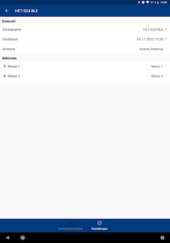Select the Relais 2 radio icon
170x243 pixels.
coord(5,76)
